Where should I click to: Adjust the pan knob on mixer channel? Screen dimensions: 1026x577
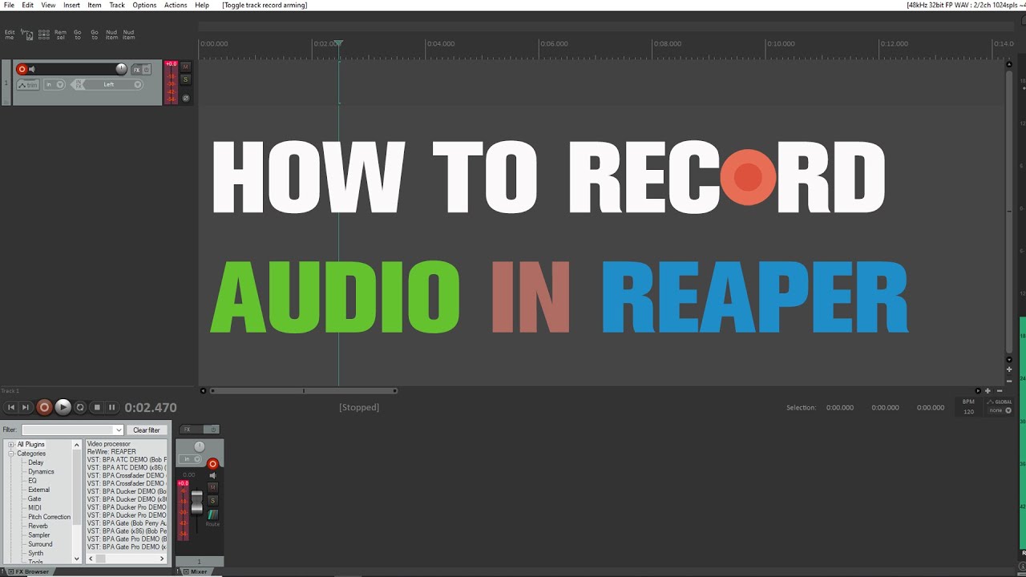click(x=200, y=446)
